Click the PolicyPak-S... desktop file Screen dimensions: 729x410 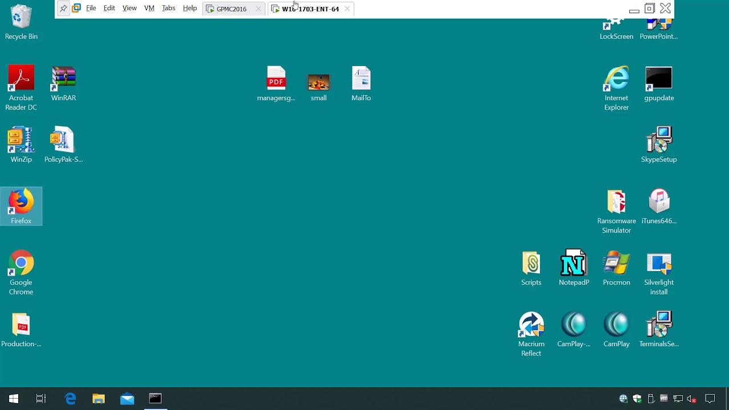pyautogui.click(x=63, y=145)
